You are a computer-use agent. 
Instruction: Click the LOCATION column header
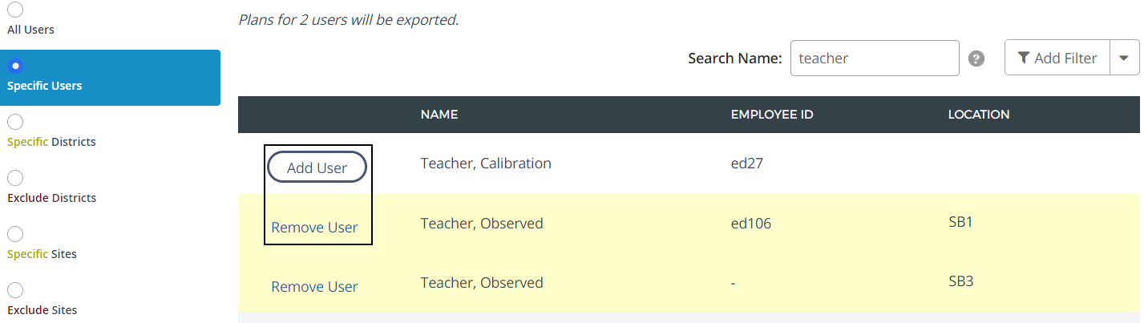[x=978, y=115]
